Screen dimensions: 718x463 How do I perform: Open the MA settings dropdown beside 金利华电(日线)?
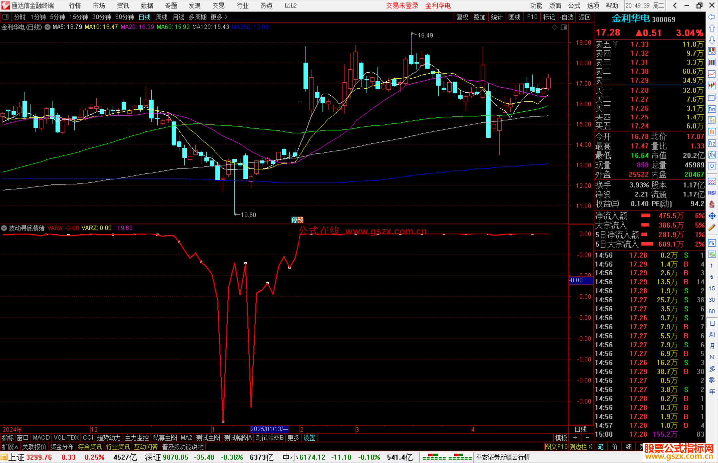pos(48,27)
